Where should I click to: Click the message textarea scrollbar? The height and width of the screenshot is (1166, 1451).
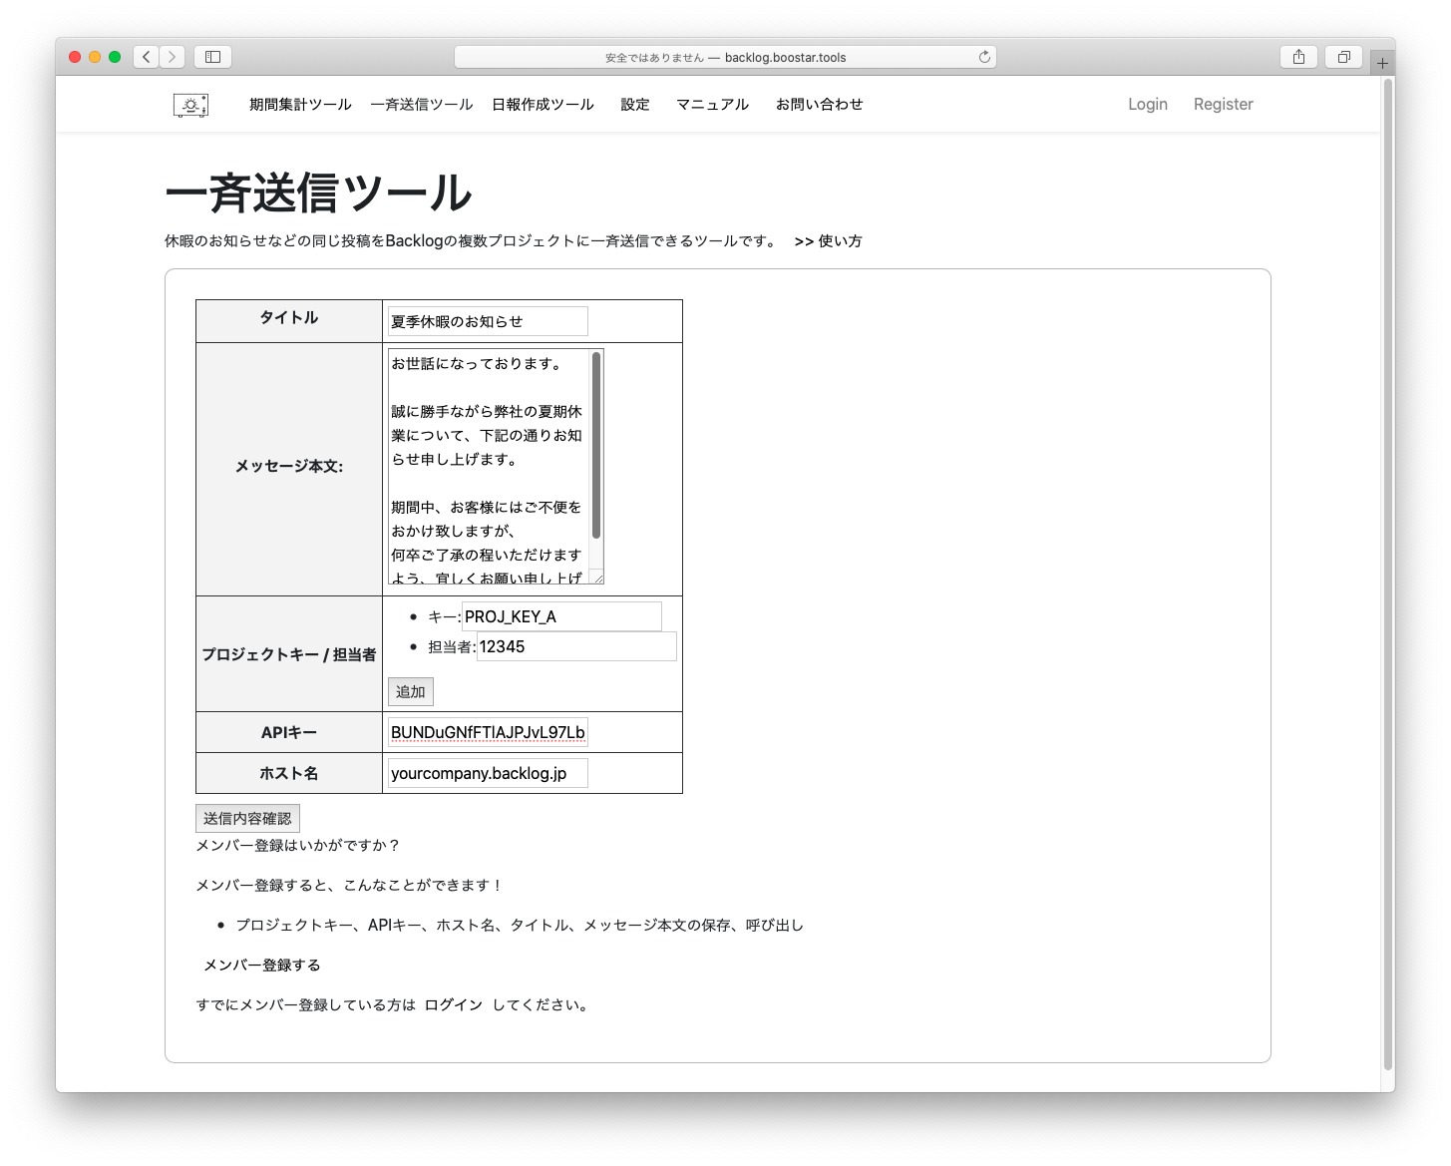596,446
